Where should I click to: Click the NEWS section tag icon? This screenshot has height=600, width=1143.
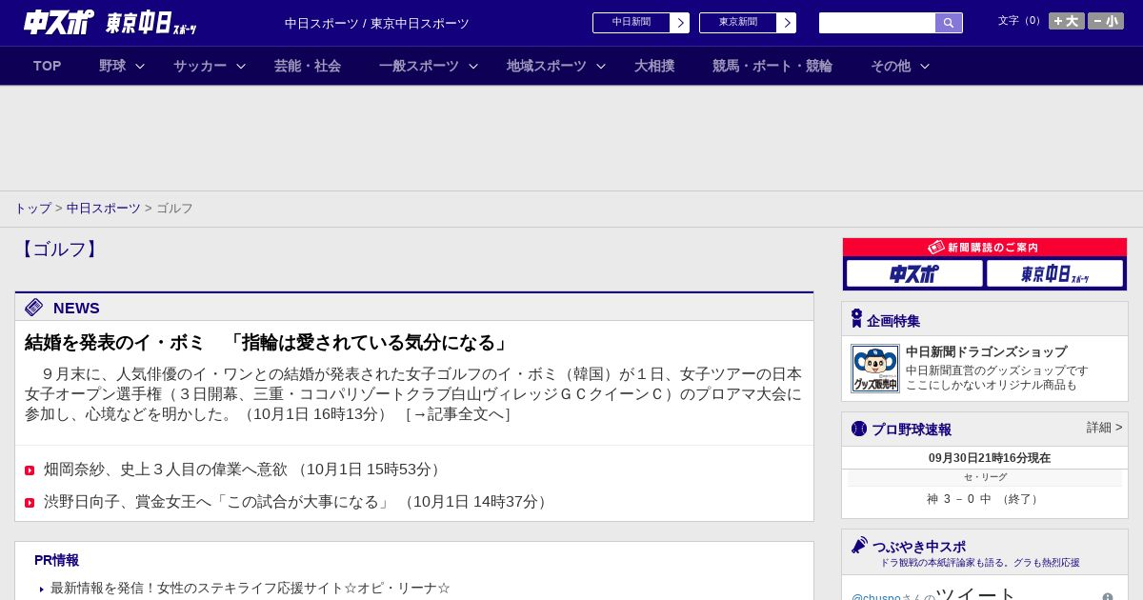(x=34, y=308)
